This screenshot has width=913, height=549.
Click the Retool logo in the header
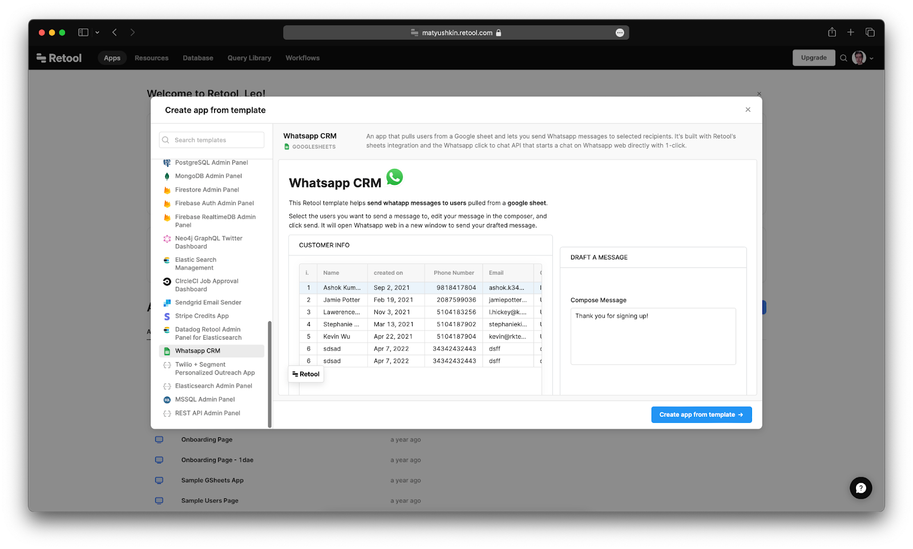coord(59,58)
